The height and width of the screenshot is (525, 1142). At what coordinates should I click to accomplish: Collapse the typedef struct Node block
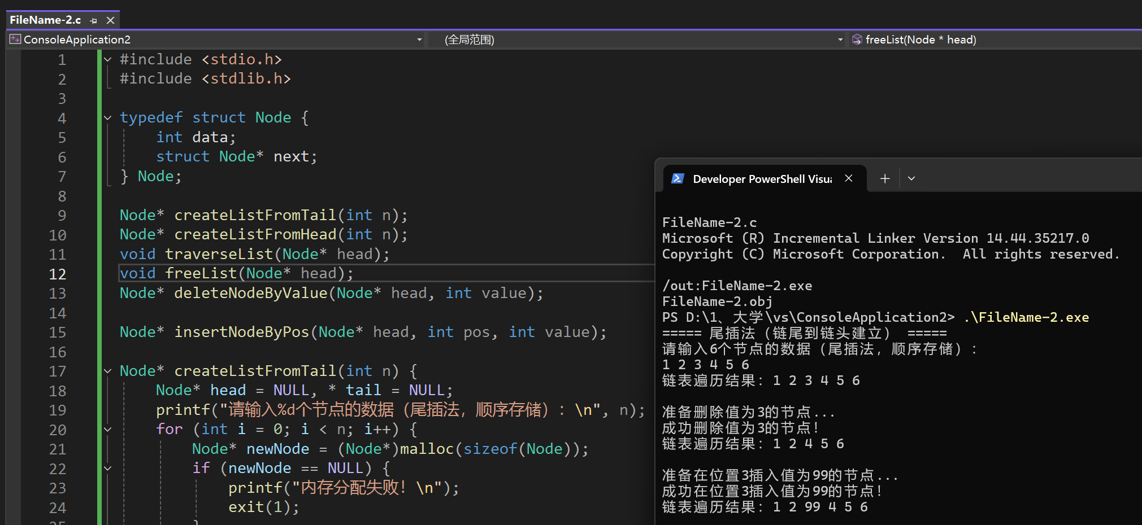[x=107, y=117]
